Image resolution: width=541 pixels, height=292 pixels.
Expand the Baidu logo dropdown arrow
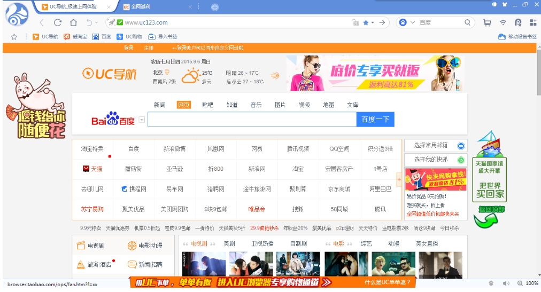point(142,120)
